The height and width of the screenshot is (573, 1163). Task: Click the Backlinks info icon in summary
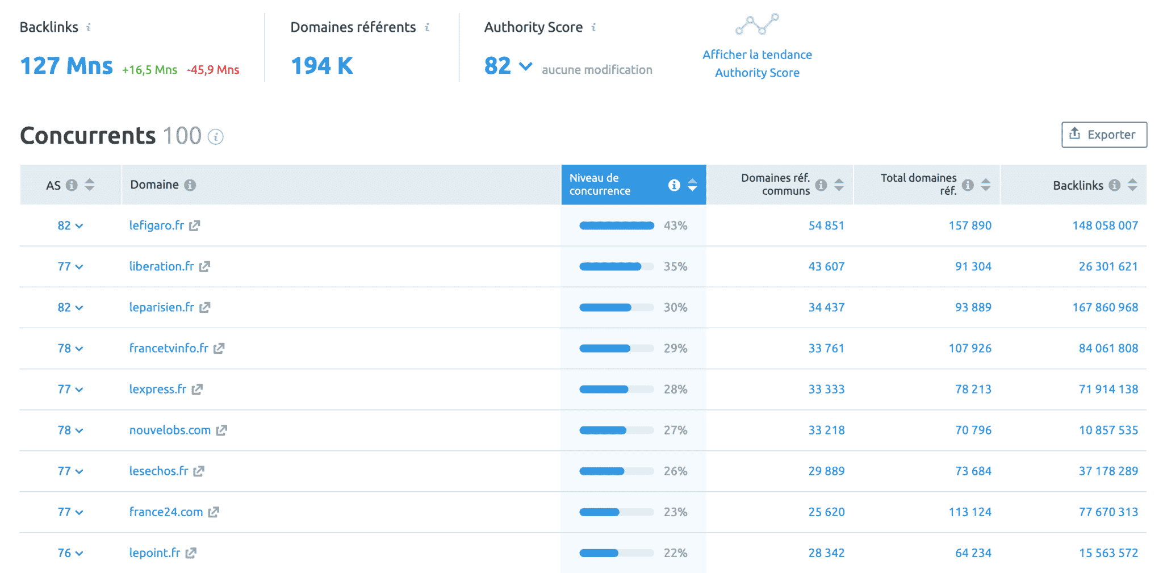tap(89, 27)
